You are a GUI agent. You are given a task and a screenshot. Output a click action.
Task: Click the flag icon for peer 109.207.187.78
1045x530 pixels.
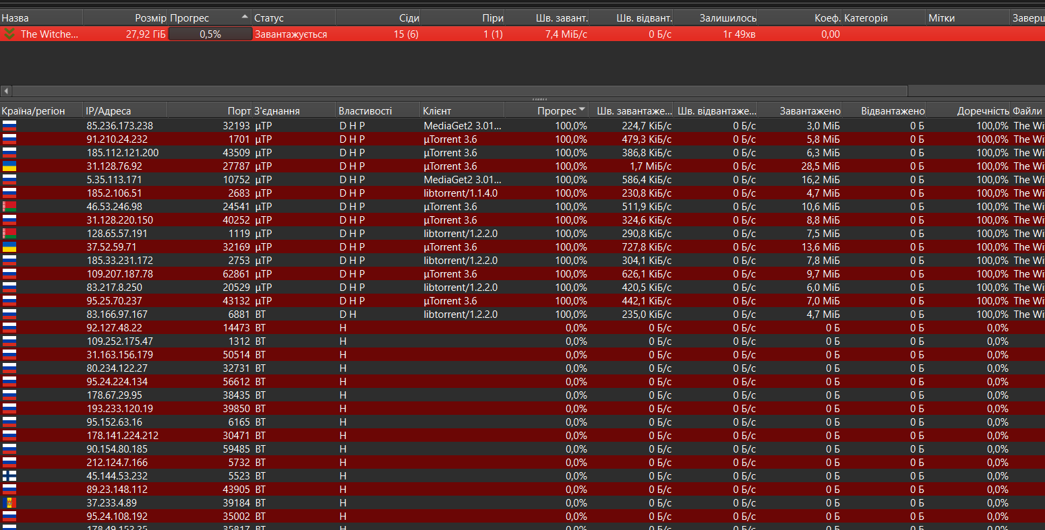click(x=9, y=273)
